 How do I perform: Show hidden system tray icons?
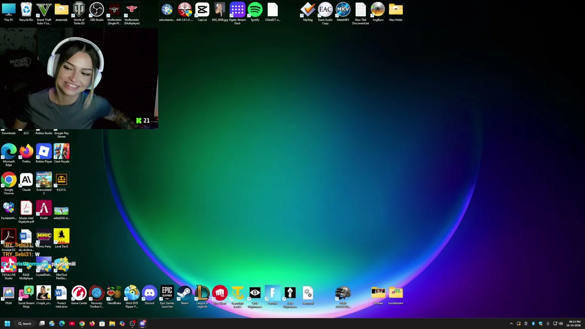tap(511, 324)
